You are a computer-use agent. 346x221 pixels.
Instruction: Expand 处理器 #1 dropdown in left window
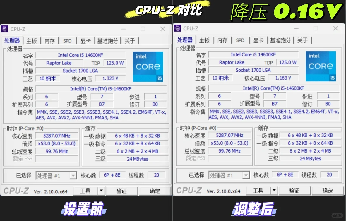(73, 176)
